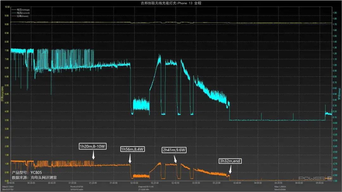The image size is (342, 192).
Task: Click the 电压(Voltage) legend entry
Action: (21, 9)
